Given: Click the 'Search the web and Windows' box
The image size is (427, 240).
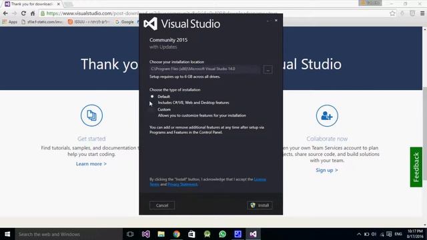Looking at the screenshot, I should [69, 234].
